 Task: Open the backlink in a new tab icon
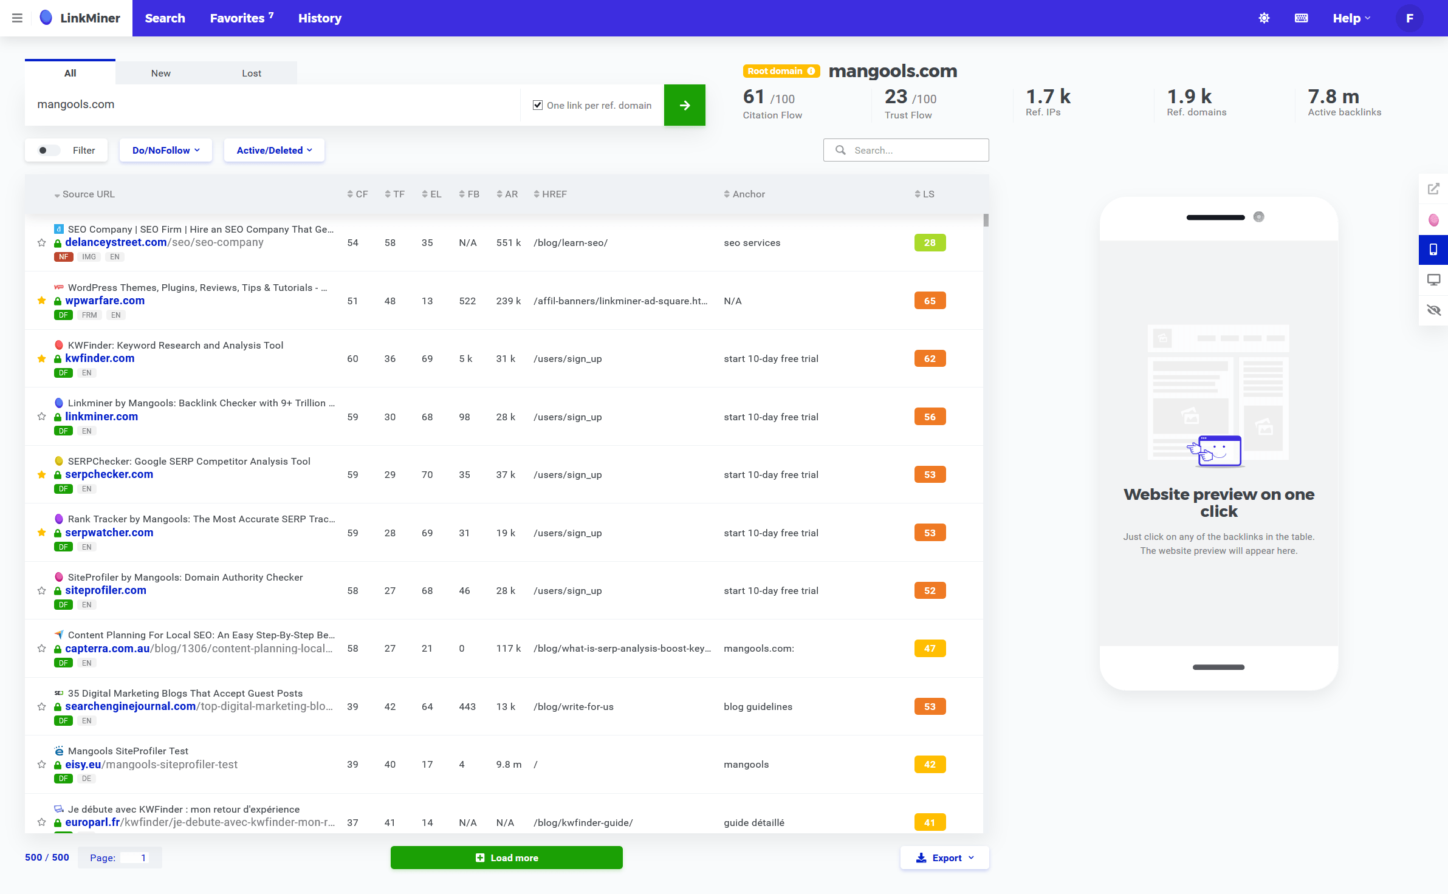(1434, 189)
